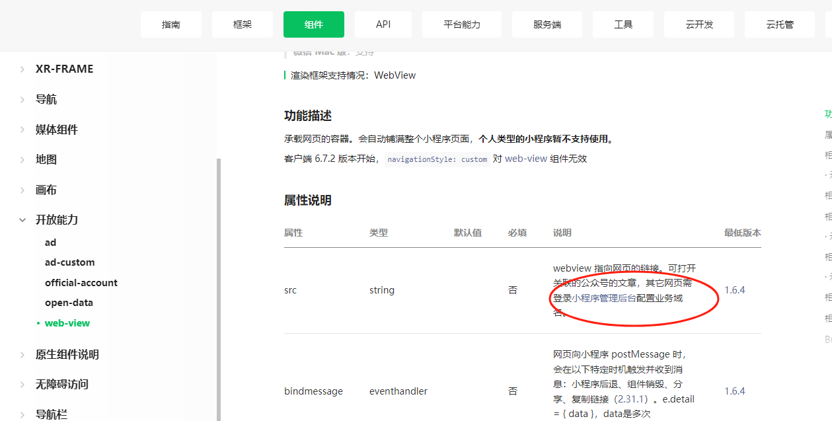This screenshot has height=421, width=832.
Task: Expand the XR-FRAME sidebar section chevron
Action: 22,69
